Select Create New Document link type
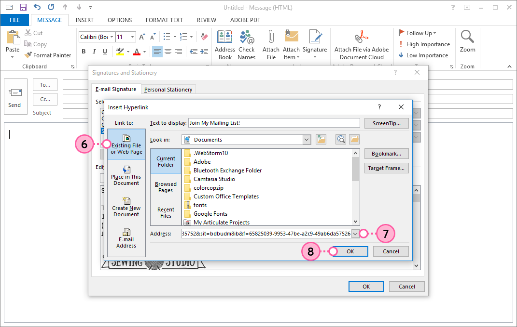This screenshot has height=327, width=517. tap(126, 207)
